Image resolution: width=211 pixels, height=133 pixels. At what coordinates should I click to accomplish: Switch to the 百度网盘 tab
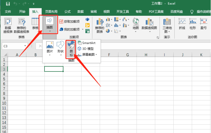point(177,12)
